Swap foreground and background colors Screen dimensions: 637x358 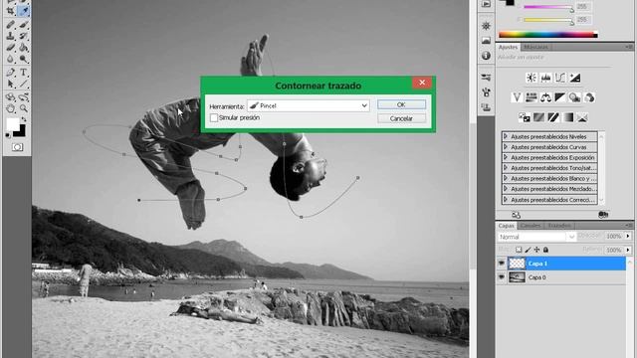[24, 119]
